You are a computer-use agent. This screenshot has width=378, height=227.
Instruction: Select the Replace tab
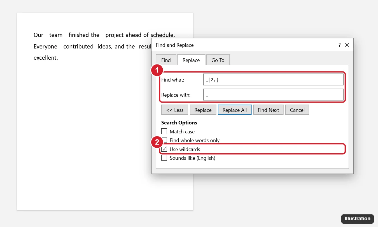(x=191, y=60)
